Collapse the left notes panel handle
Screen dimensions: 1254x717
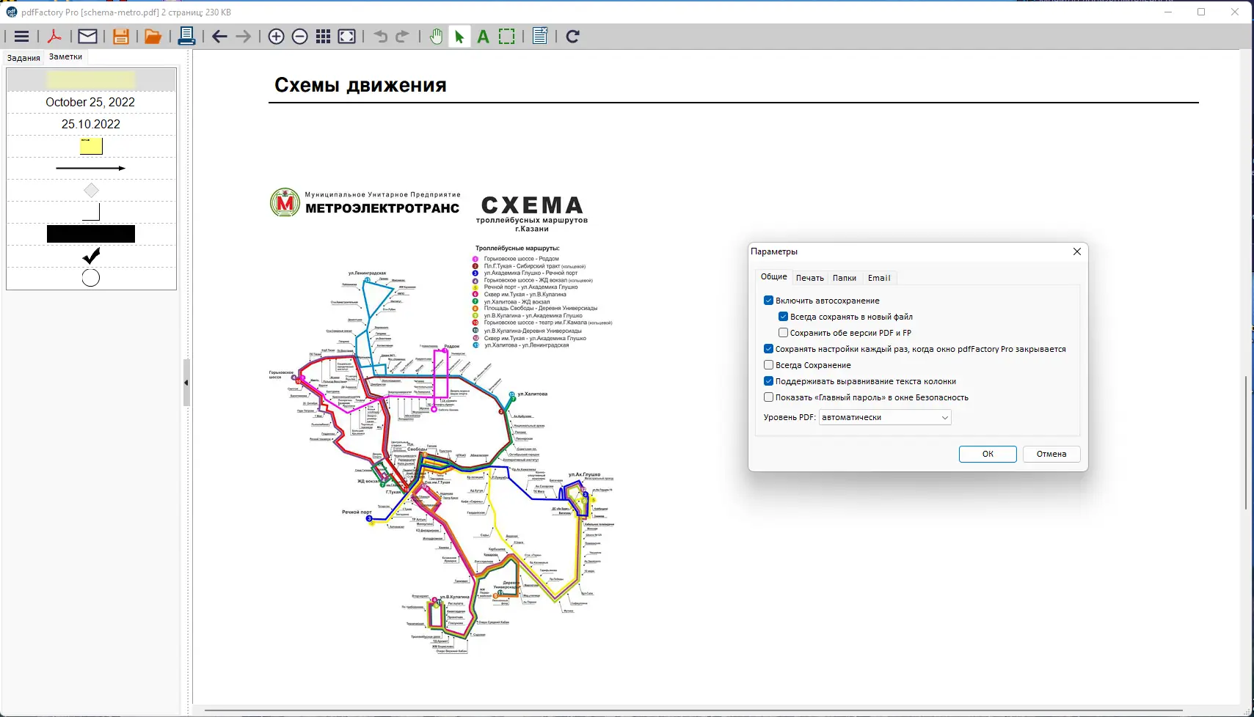click(186, 383)
